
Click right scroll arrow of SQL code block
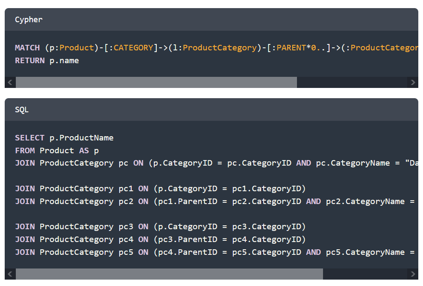(413, 274)
